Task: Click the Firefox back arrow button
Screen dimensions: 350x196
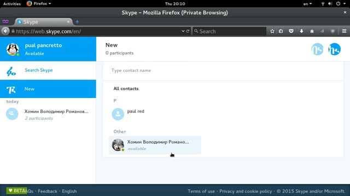Action: tap(5, 31)
